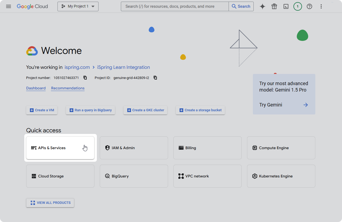Click Run a query in BigQuery

pyautogui.click(x=90, y=110)
